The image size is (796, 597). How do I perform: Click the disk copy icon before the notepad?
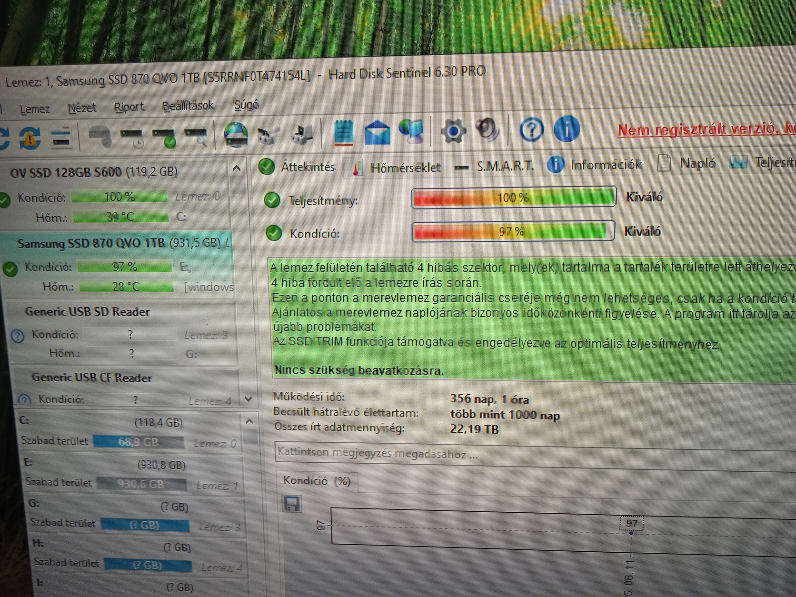click(302, 134)
